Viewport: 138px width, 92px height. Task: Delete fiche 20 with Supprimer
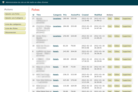[127, 26]
